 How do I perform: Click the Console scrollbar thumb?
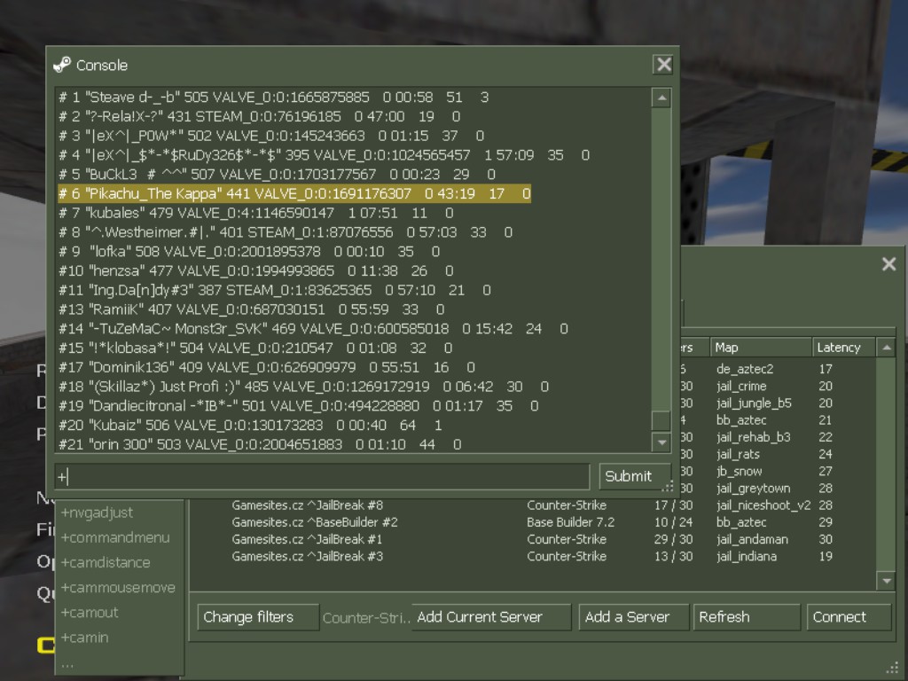coord(661,420)
